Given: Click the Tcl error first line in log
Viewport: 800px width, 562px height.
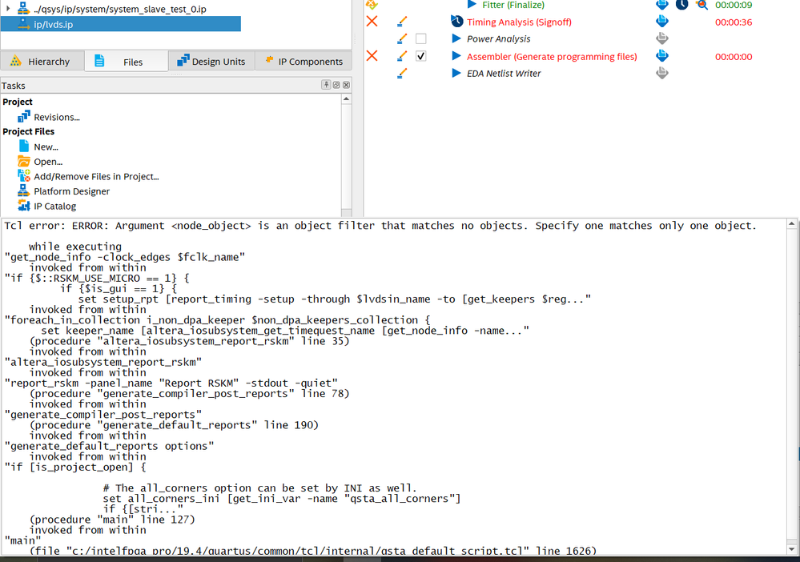Looking at the screenshot, I should [x=380, y=226].
